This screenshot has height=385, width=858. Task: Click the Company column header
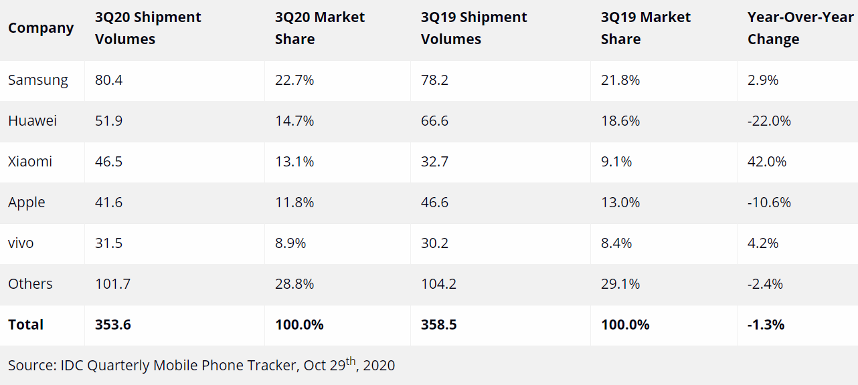point(41,28)
